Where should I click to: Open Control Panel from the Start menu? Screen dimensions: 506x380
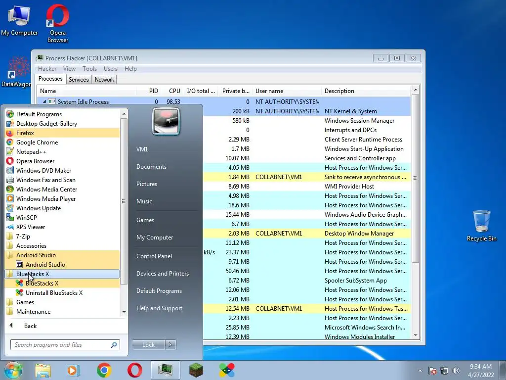pyautogui.click(x=154, y=256)
